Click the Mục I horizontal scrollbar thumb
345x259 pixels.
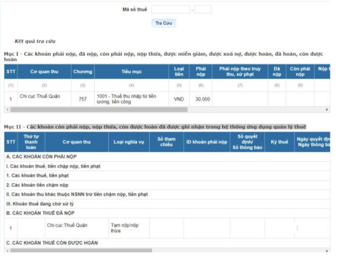(x=98, y=110)
